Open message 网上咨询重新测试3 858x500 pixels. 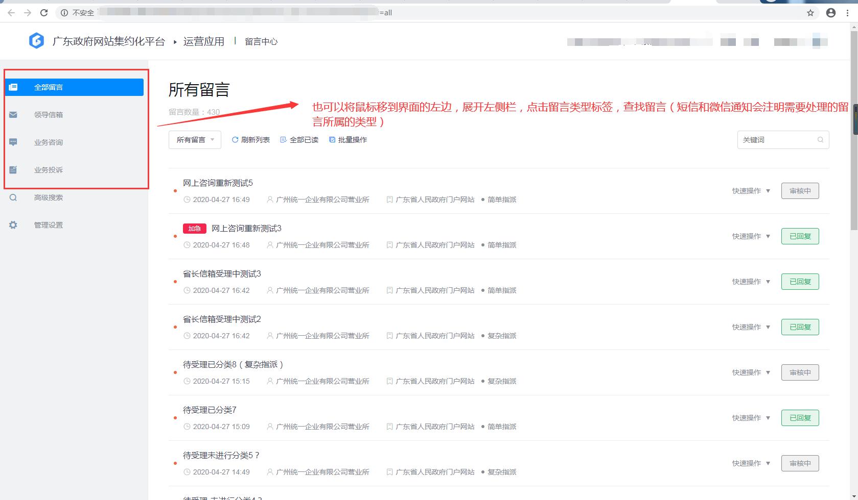click(246, 229)
